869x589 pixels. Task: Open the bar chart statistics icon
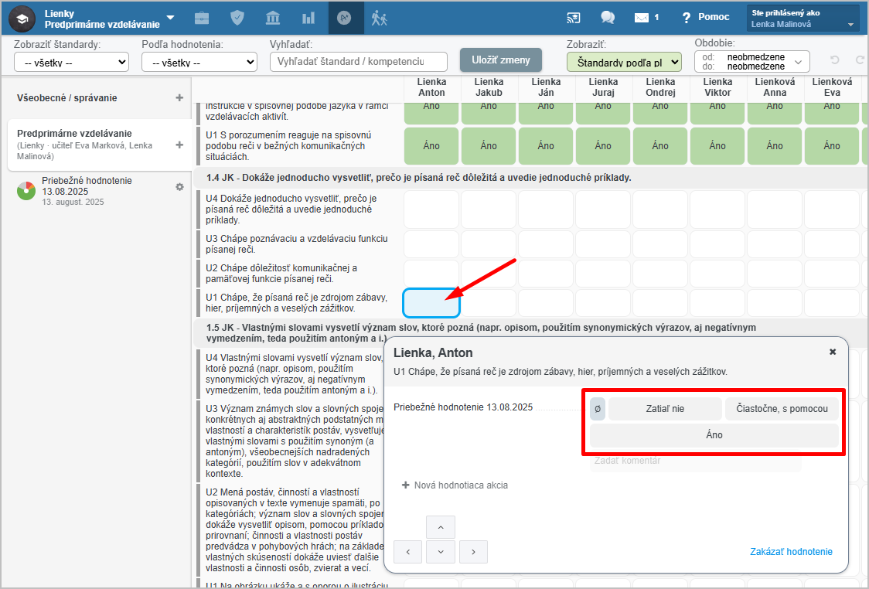[x=308, y=18]
